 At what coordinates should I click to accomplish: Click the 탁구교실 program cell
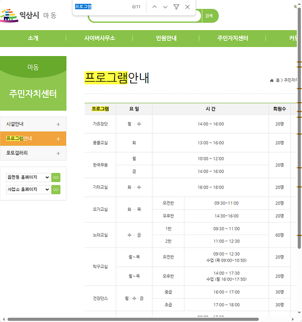(x=100, y=266)
